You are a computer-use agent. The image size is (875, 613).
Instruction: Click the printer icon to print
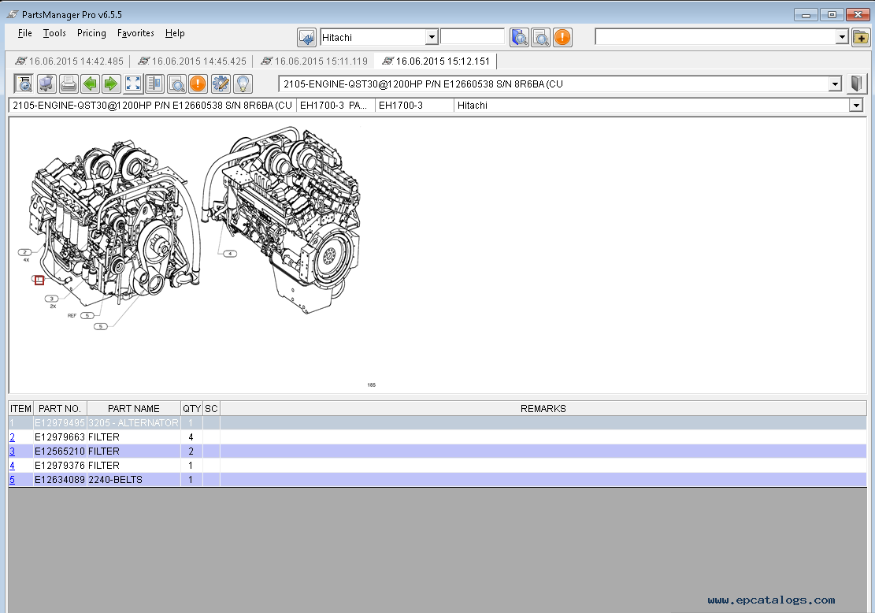(x=69, y=84)
